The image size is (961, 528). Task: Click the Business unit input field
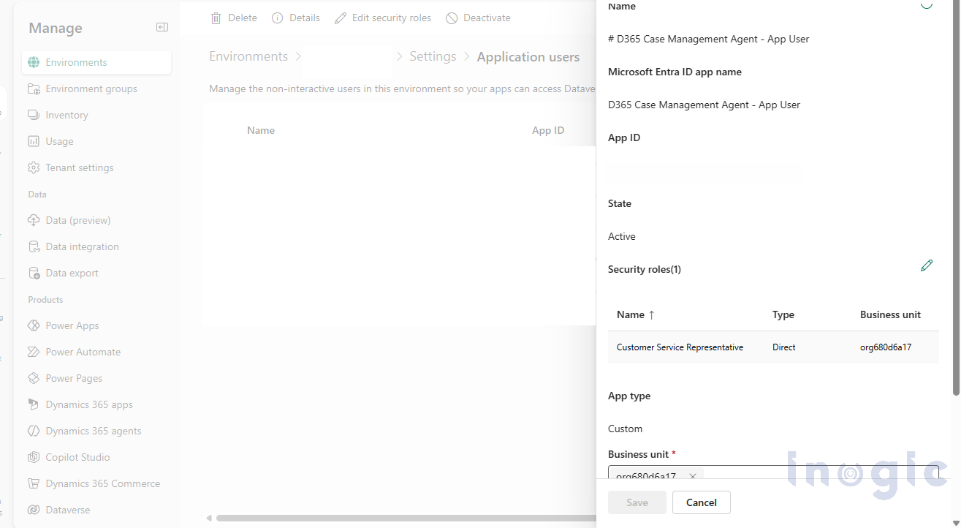pyautogui.click(x=773, y=472)
